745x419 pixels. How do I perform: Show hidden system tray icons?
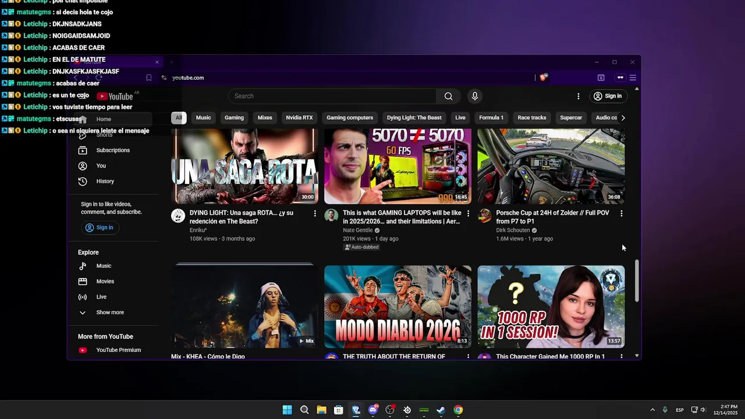[652, 410]
